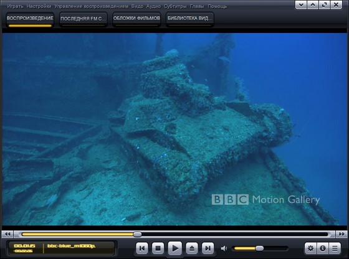
Task: Open settings gear button
Action: (310, 248)
